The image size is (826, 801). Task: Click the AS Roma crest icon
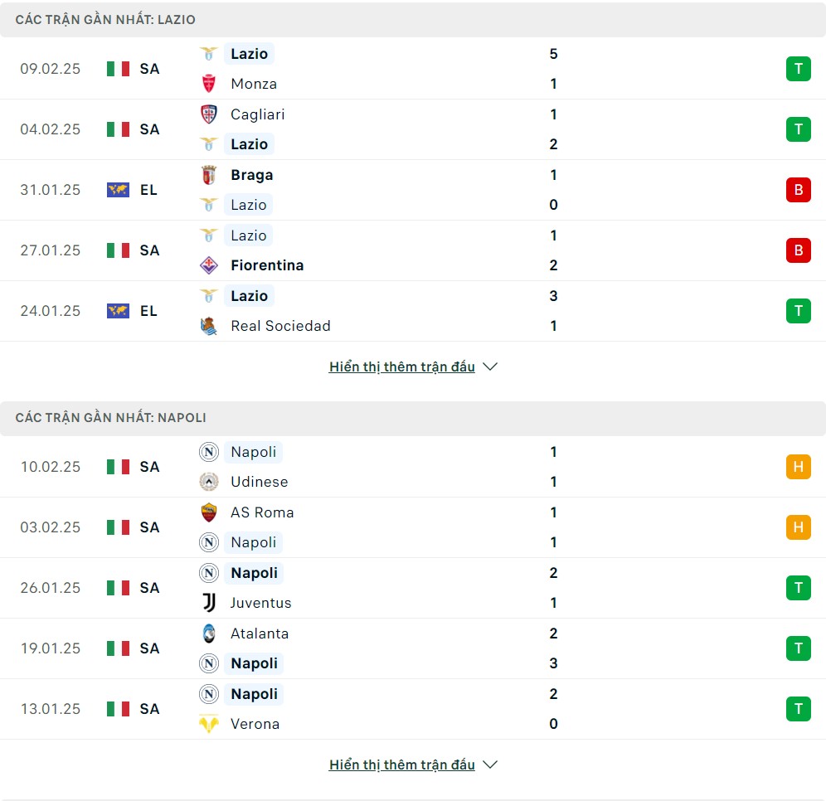click(209, 512)
